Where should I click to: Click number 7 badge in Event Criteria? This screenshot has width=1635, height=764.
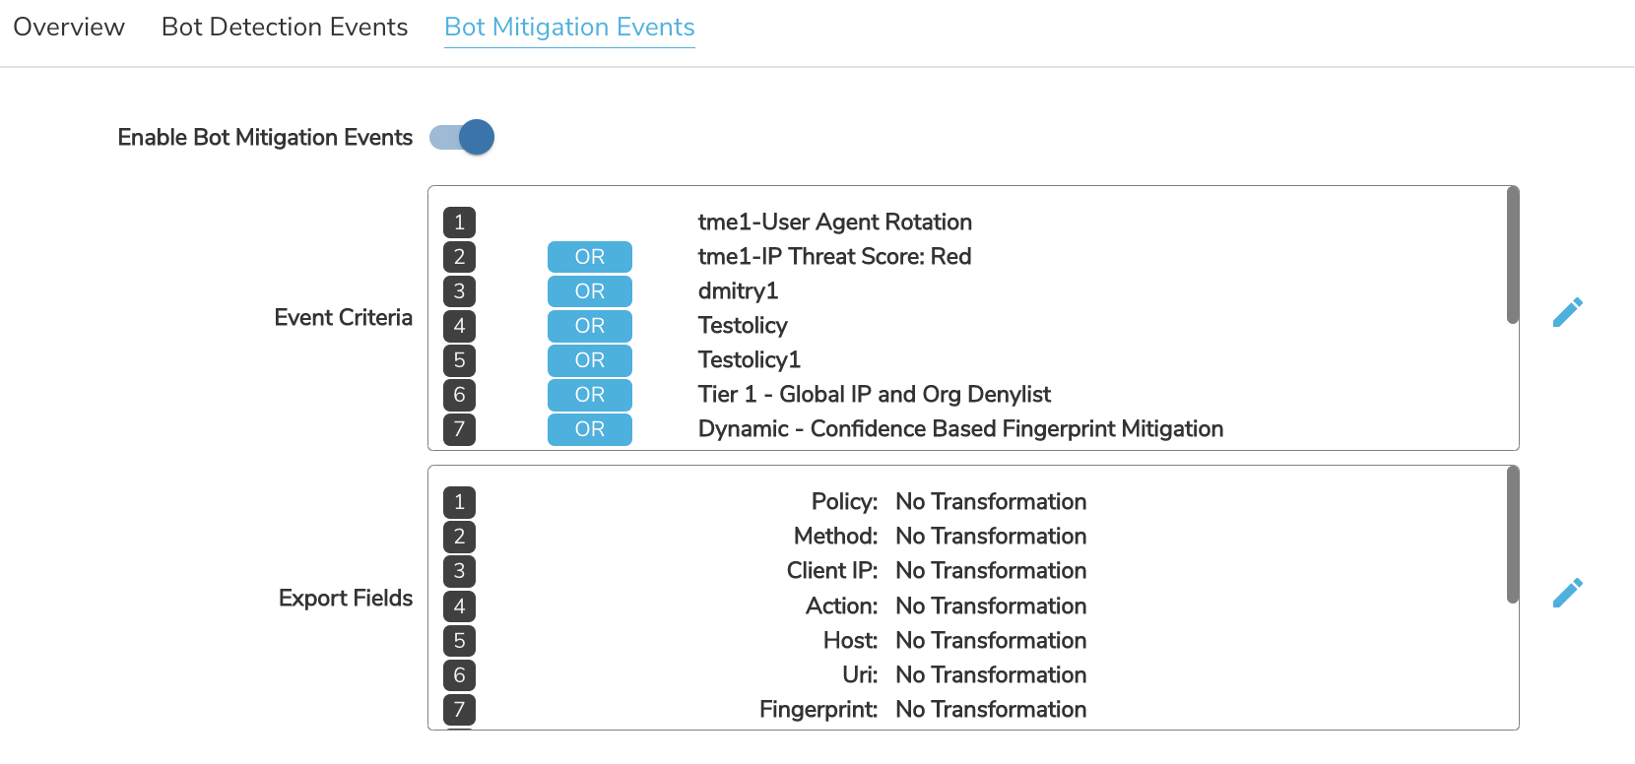(x=459, y=429)
